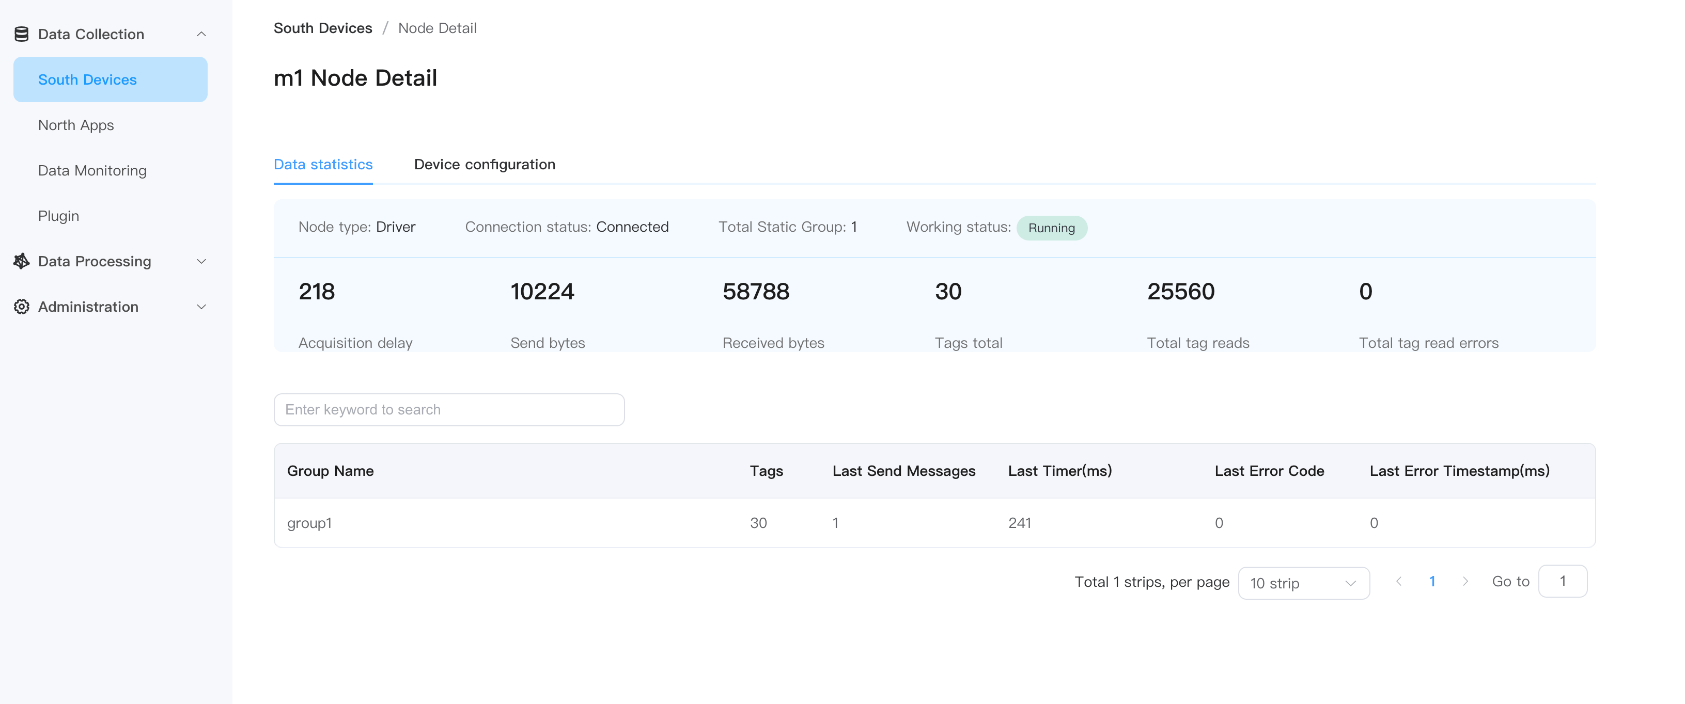Image resolution: width=1685 pixels, height=704 pixels.
Task: Go to previous page arrow
Action: (x=1398, y=581)
